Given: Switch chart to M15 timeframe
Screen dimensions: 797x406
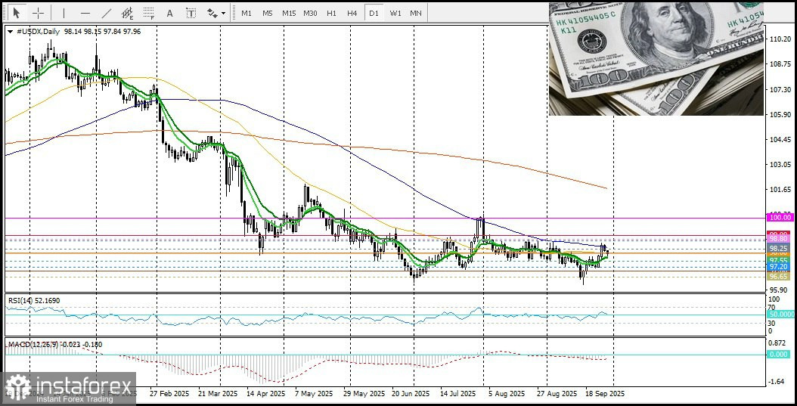Looking at the screenshot, I should (x=289, y=13).
